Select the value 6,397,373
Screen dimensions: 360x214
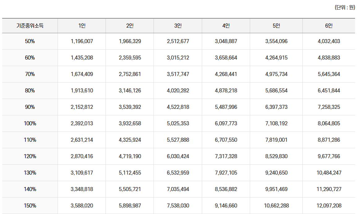coord(276,107)
